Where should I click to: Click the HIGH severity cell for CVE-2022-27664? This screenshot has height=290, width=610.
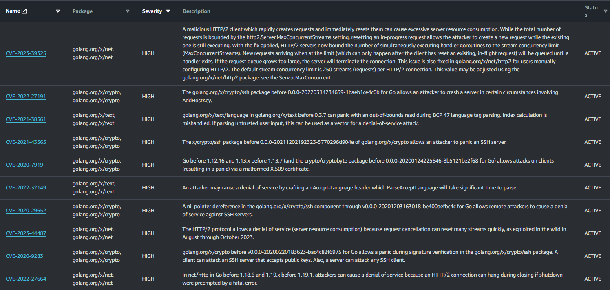(148, 279)
